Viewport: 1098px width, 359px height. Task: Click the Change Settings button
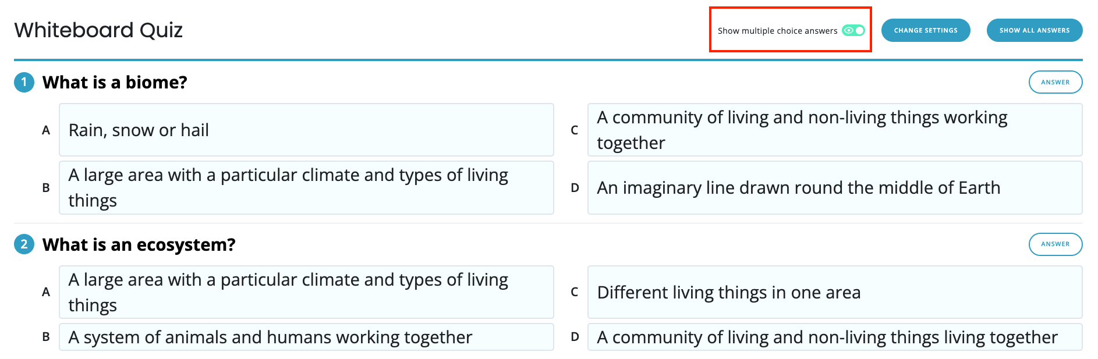tap(925, 30)
